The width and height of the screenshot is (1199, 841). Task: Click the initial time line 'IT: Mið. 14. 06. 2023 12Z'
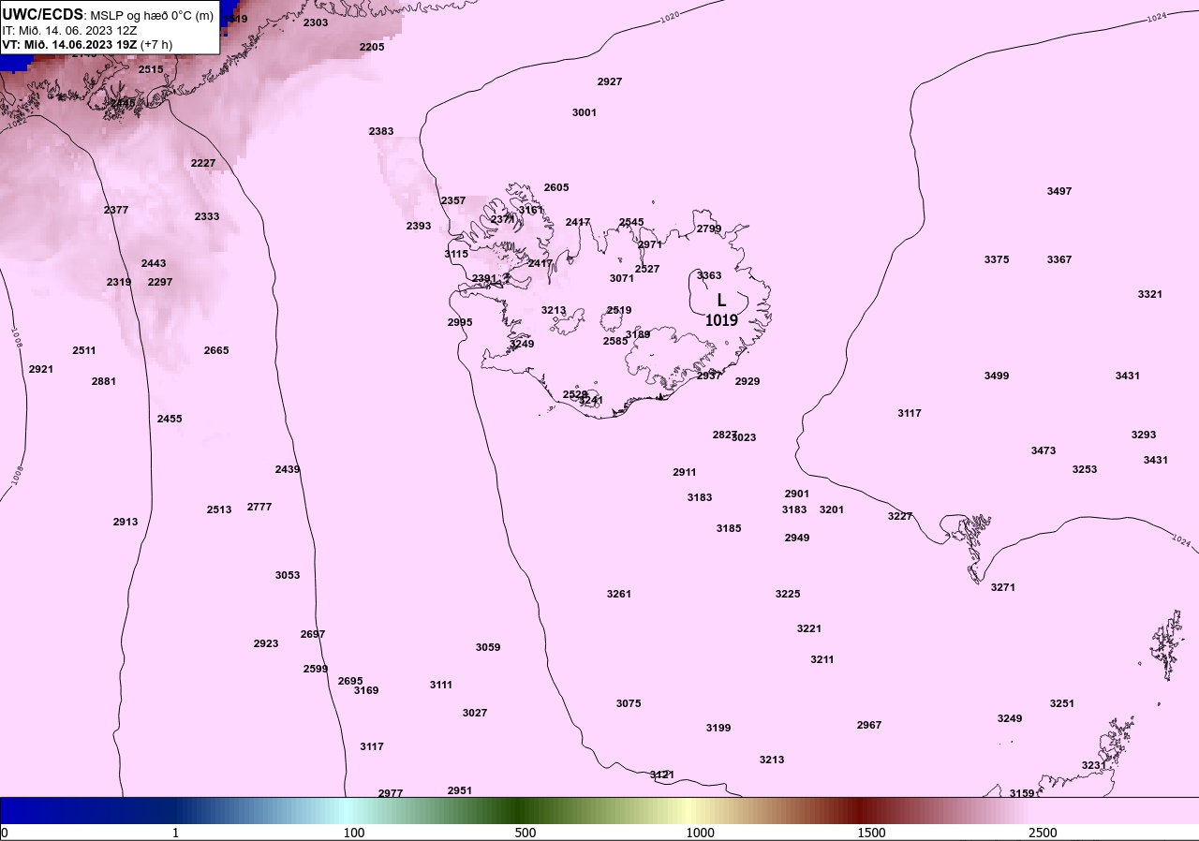(71, 30)
